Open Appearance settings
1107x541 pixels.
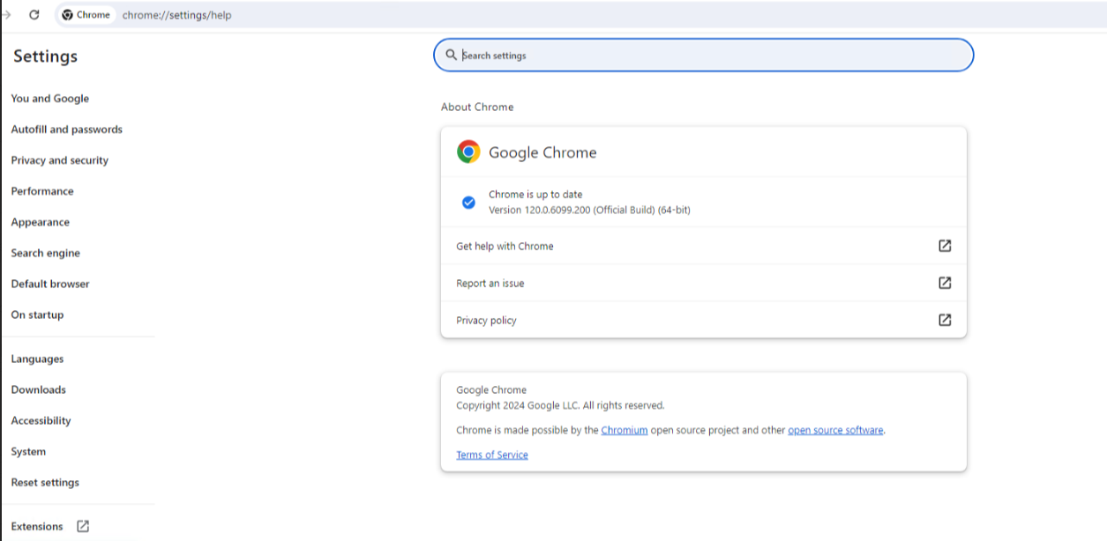(41, 222)
